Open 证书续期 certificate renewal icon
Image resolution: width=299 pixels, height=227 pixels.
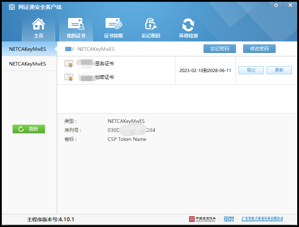coord(113,25)
